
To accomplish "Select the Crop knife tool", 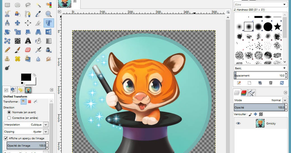I will (x=38, y=23).
